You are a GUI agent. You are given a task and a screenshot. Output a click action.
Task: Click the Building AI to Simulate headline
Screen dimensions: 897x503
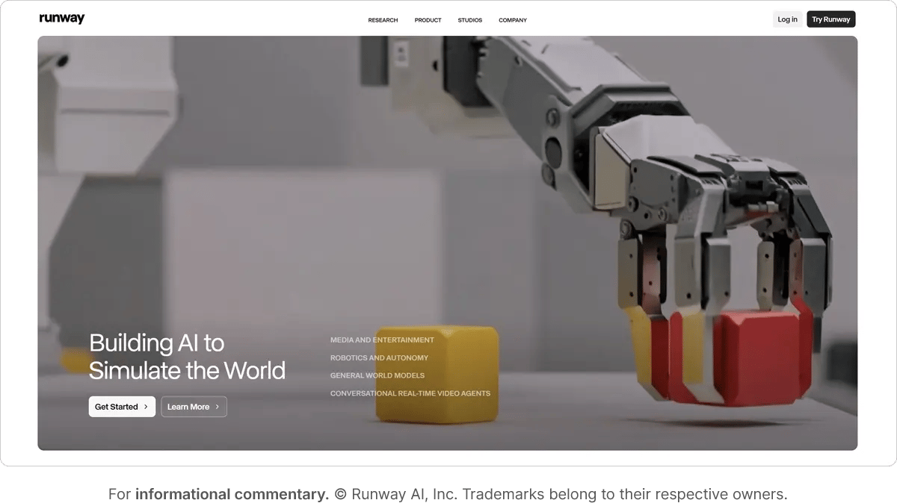(187, 356)
